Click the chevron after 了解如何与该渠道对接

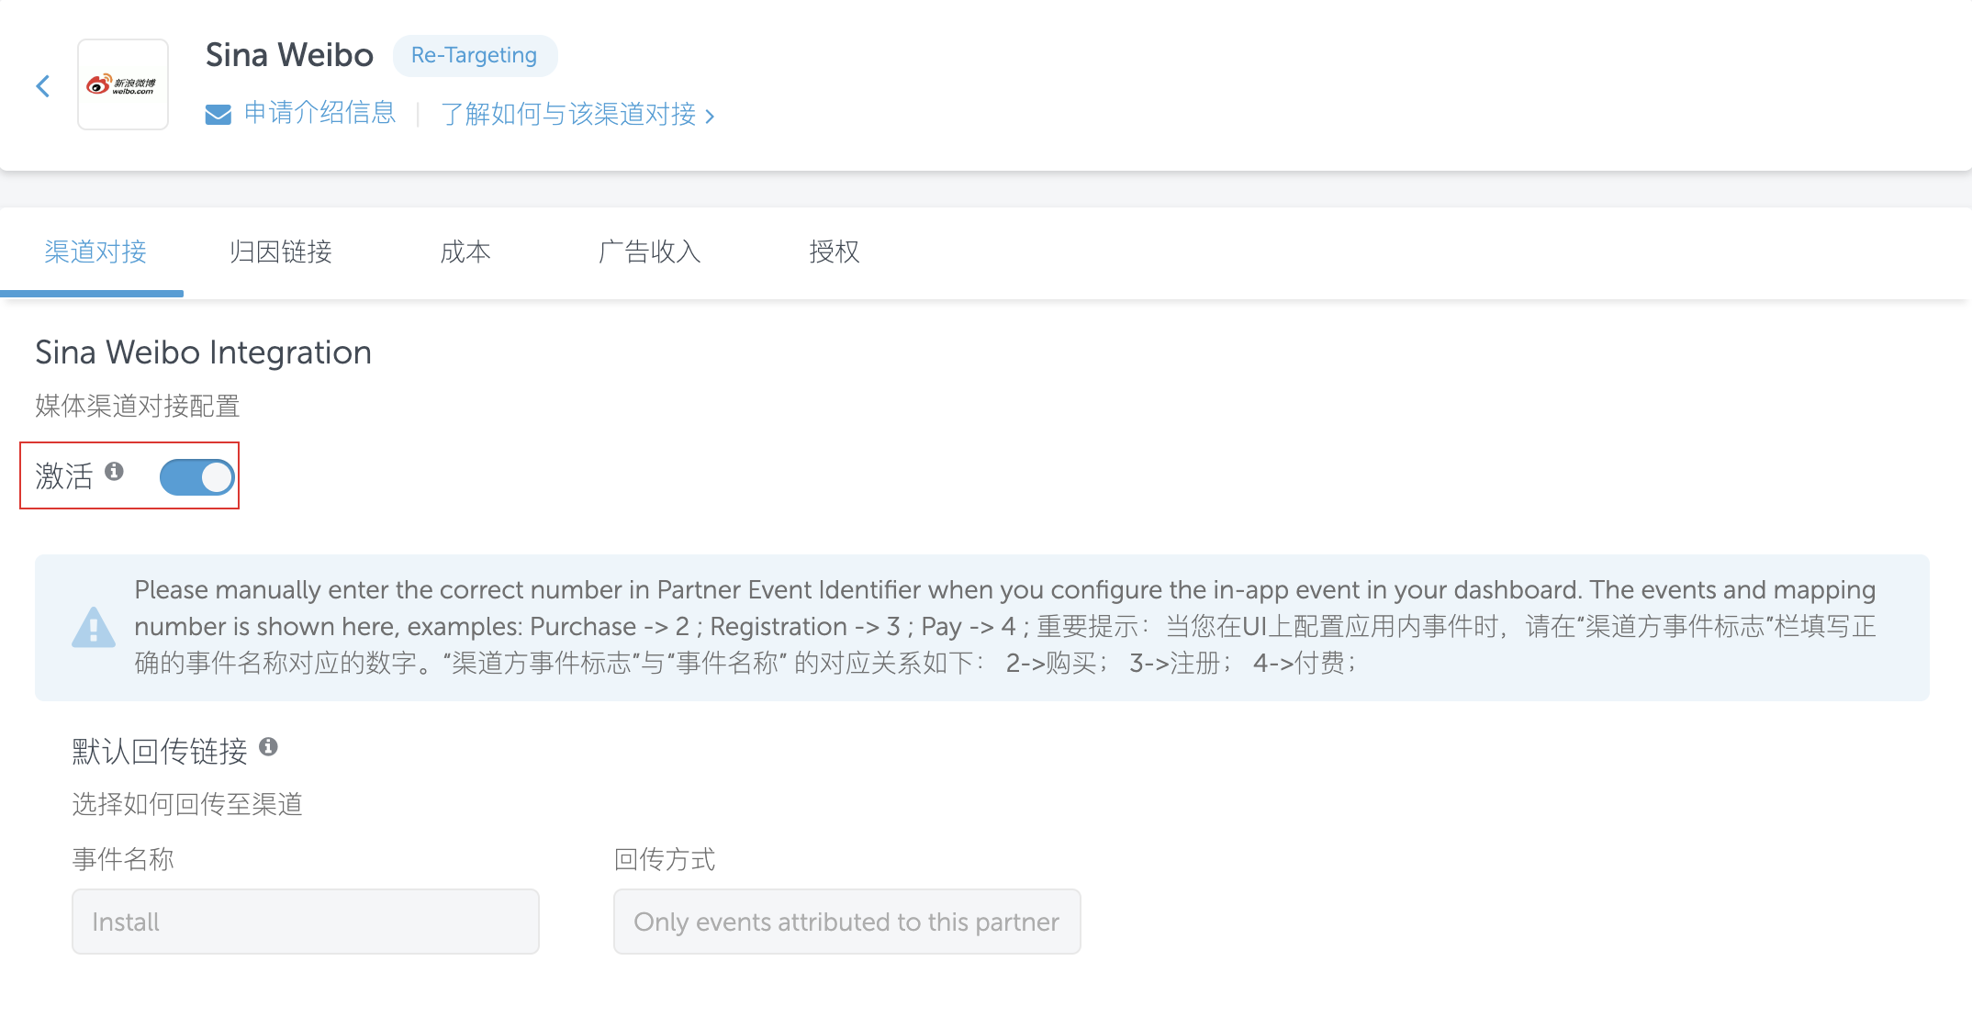click(710, 116)
